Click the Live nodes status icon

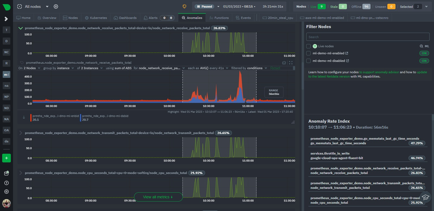coord(315,46)
